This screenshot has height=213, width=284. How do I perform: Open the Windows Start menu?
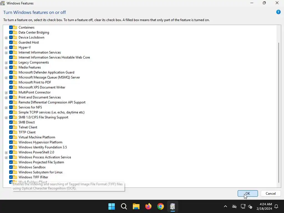(x=111, y=206)
